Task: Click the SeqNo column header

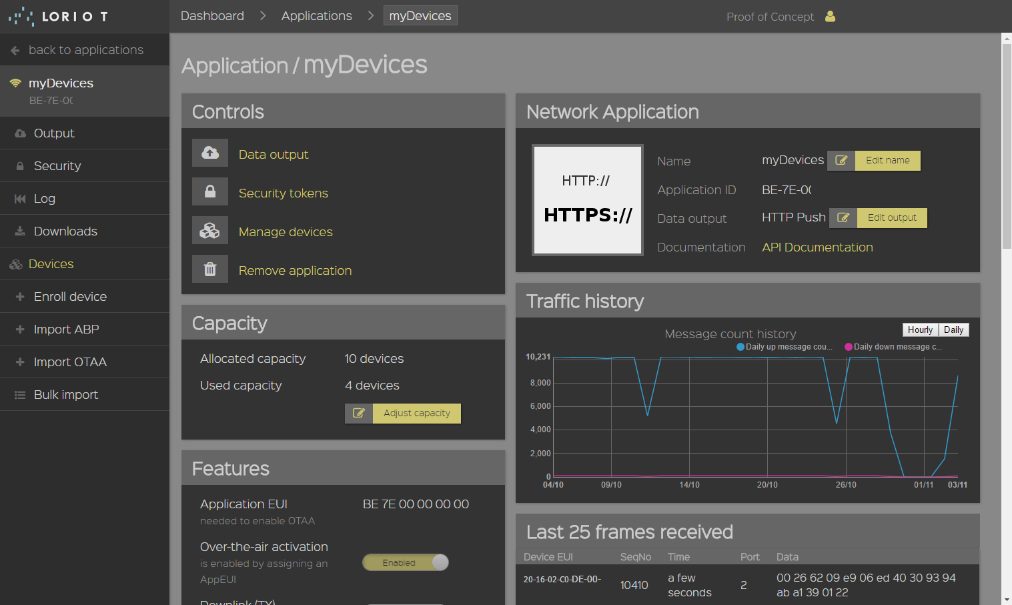Action: tap(635, 557)
